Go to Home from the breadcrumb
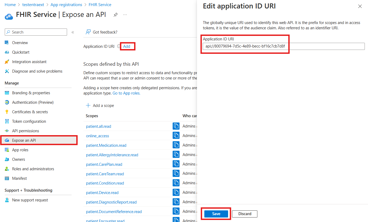Viewport: 368px width, 222px height. coord(10,4)
